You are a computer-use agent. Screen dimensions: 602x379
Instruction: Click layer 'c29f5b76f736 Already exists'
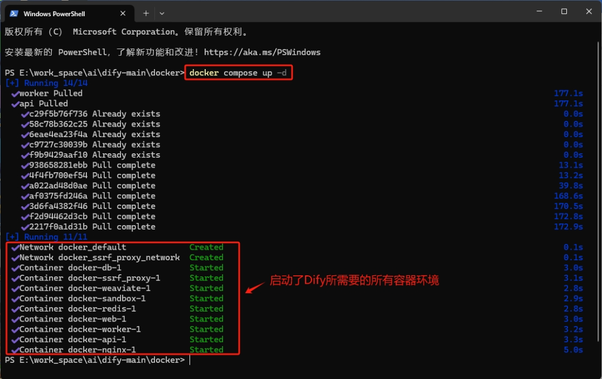pyautogui.click(x=91, y=114)
